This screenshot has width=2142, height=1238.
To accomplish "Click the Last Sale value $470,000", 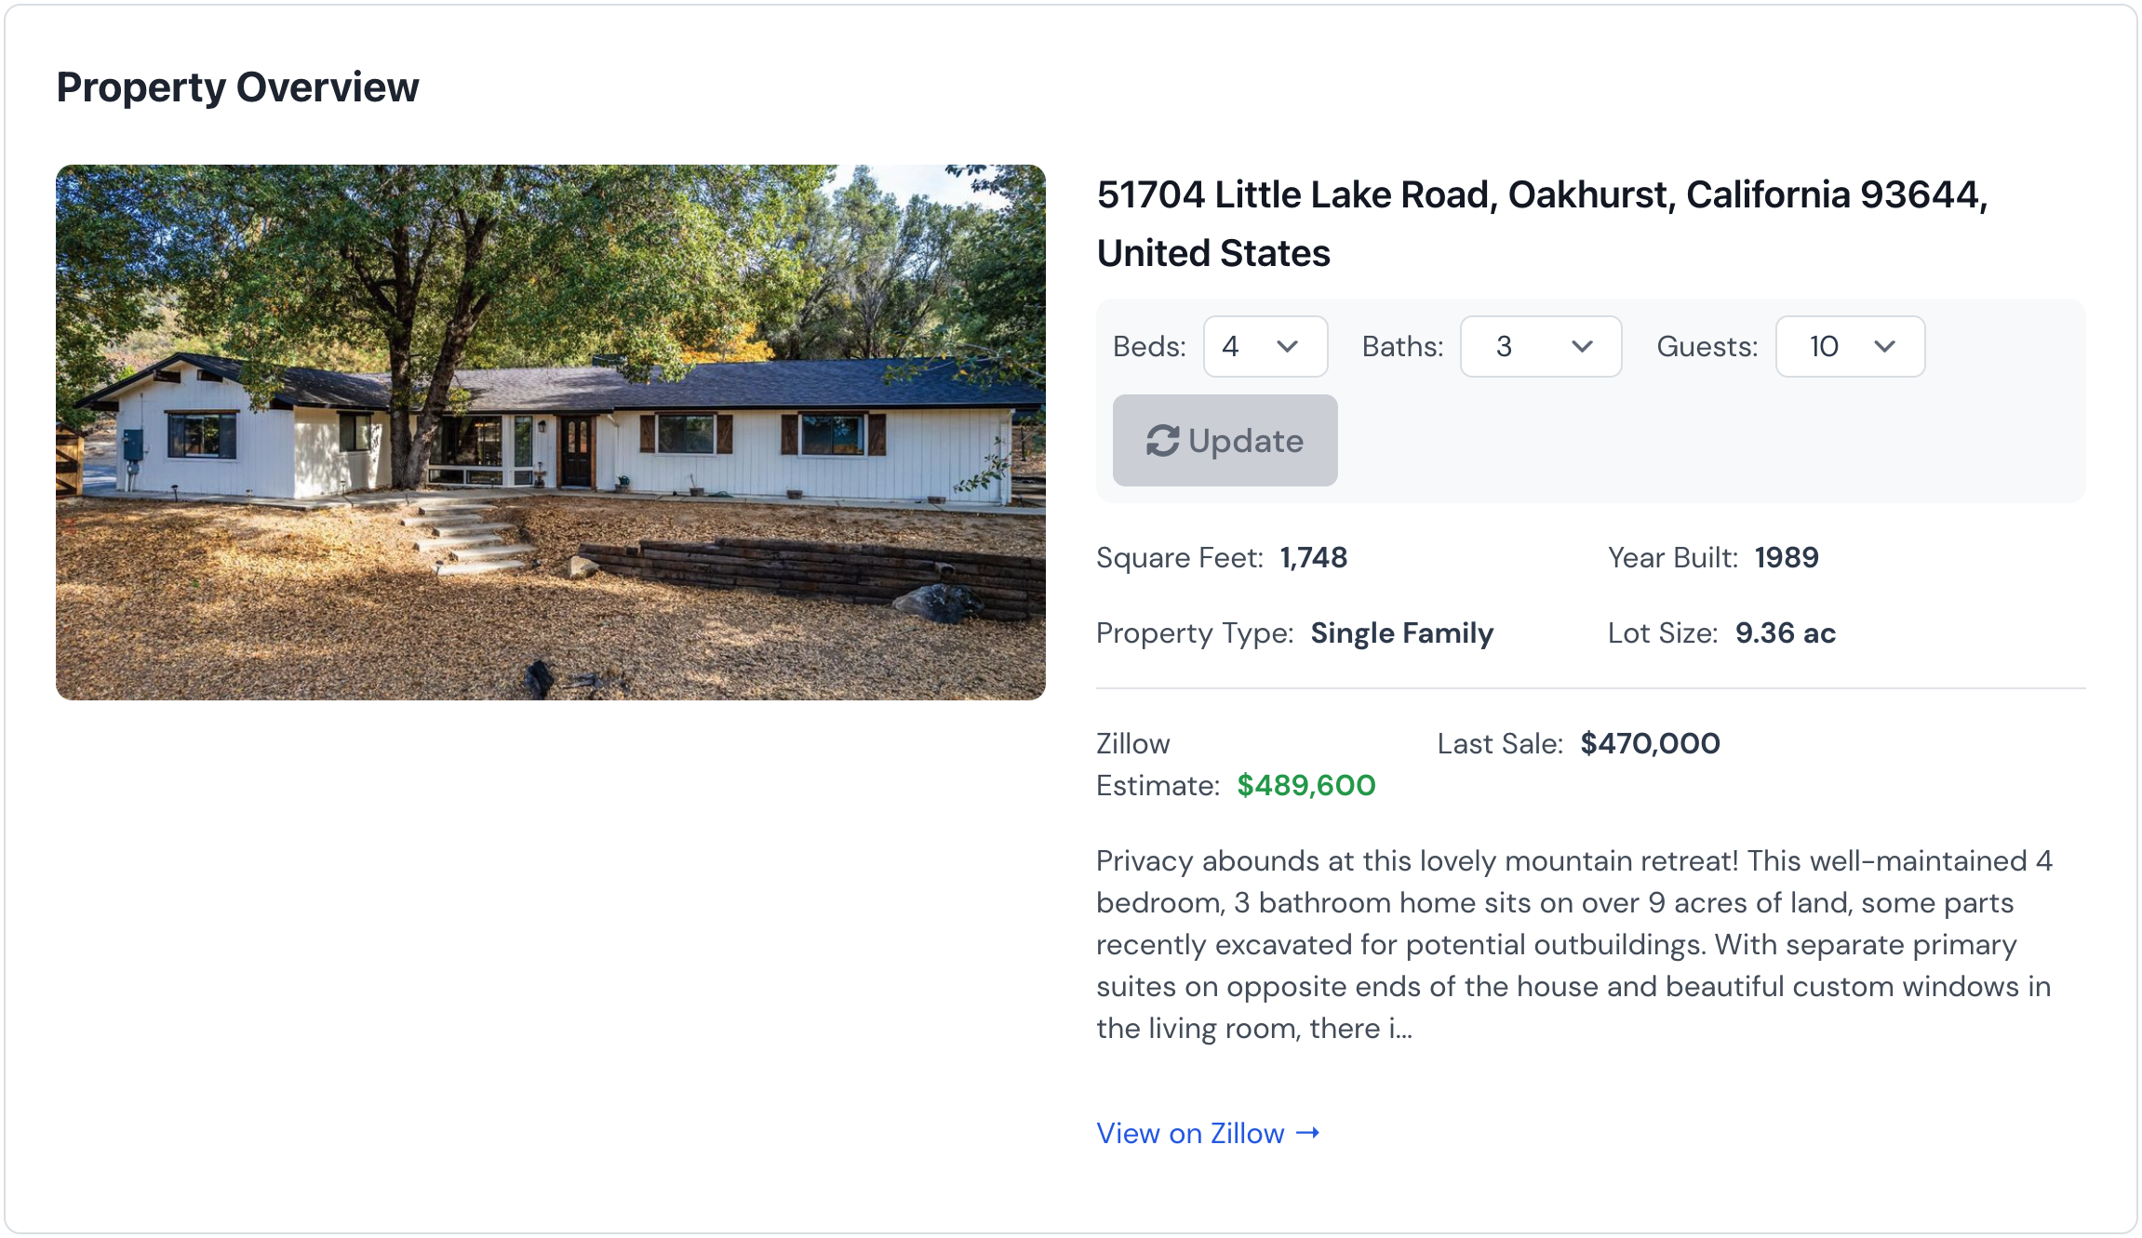I will click(x=1649, y=743).
